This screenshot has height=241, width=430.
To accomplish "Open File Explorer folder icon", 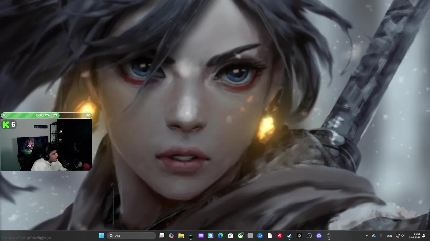I will [181, 236].
